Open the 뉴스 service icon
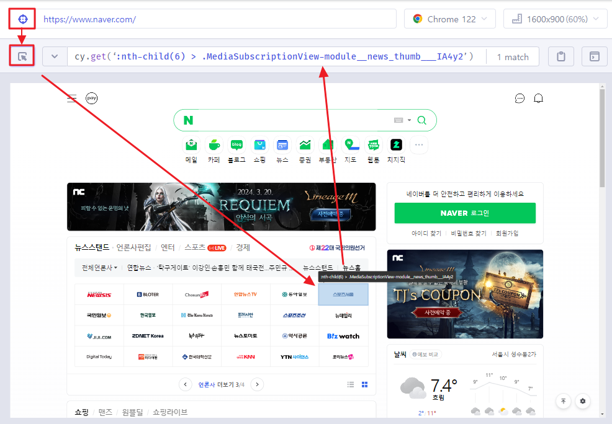Image resolution: width=612 pixels, height=424 pixels. click(282, 145)
